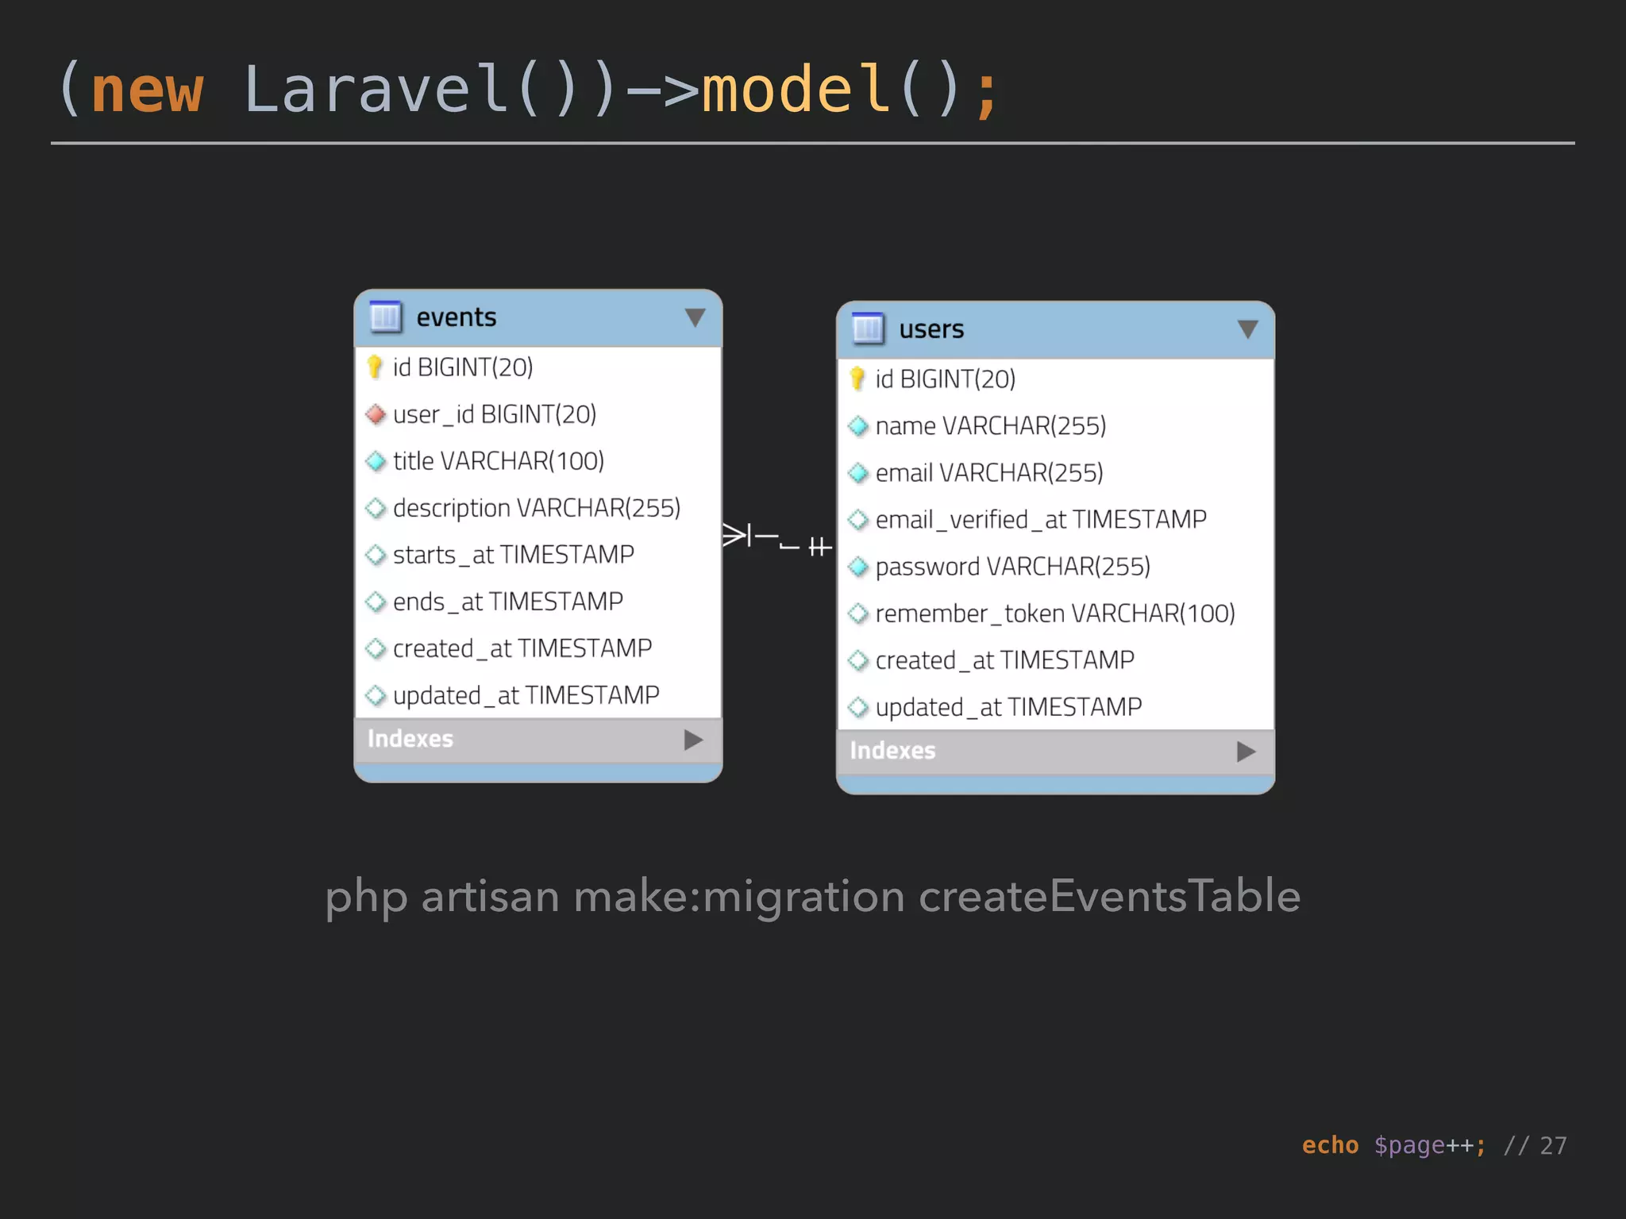Click the diamond icon beside users updated_at
1626x1219 pixels.
click(x=858, y=707)
